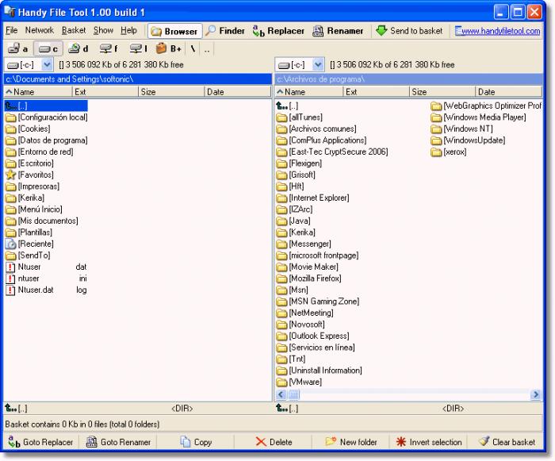Image resolution: width=555 pixels, height=461 pixels.
Task: Select [VMware] folder
Action: click(299, 382)
